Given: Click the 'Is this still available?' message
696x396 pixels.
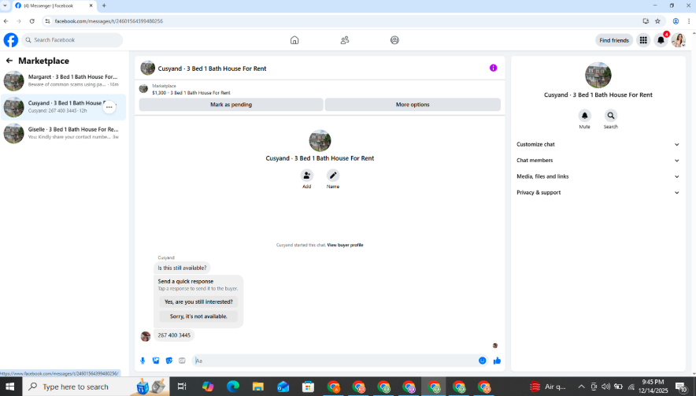Looking at the screenshot, I should click(182, 268).
